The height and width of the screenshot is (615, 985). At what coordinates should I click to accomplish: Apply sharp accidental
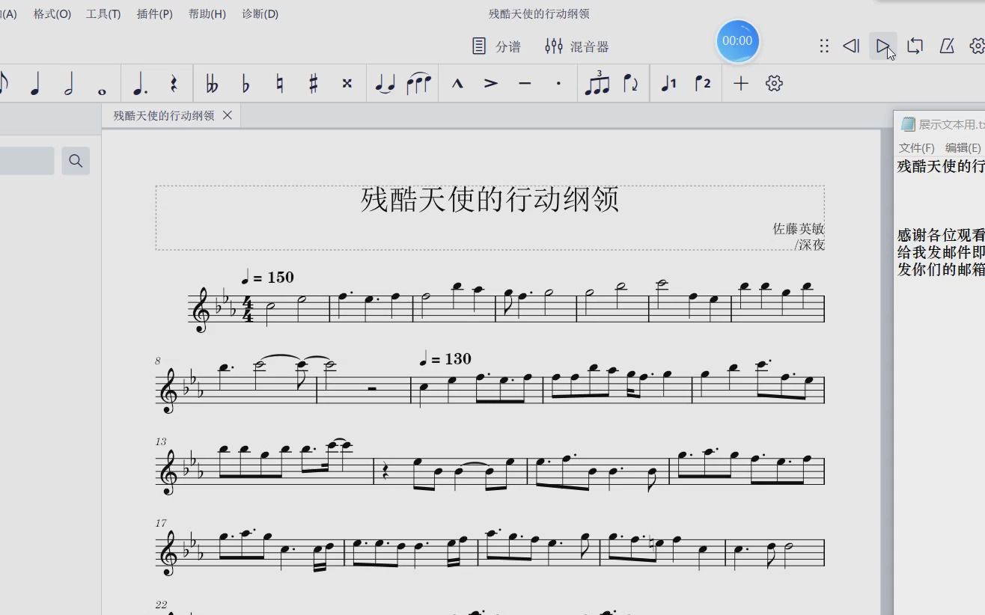click(313, 84)
